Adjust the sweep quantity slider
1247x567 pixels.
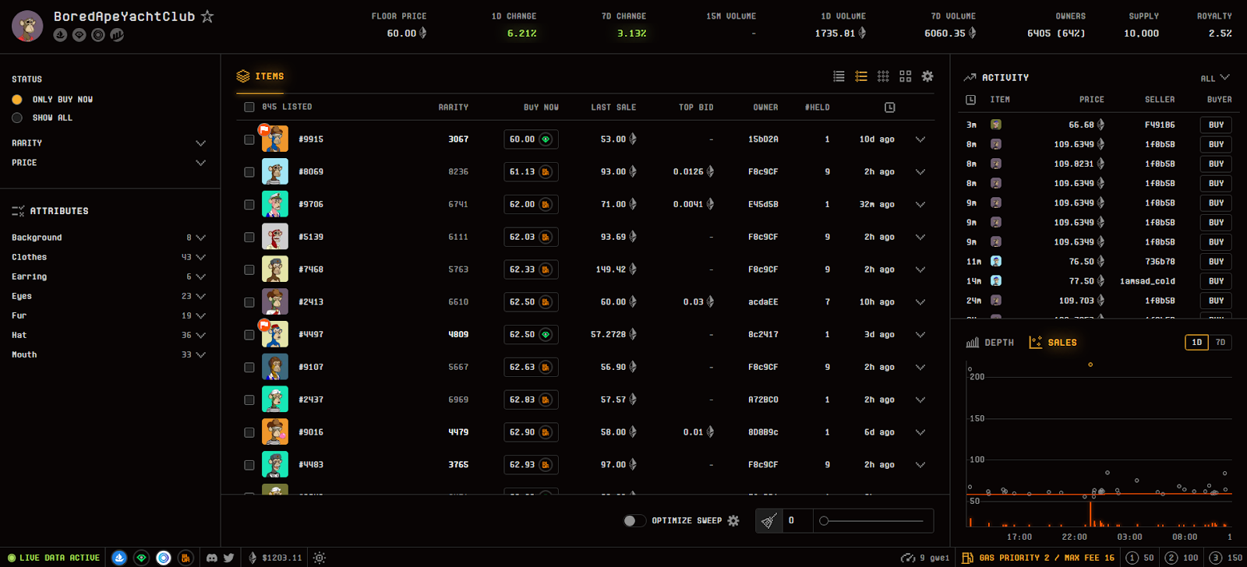pos(873,520)
